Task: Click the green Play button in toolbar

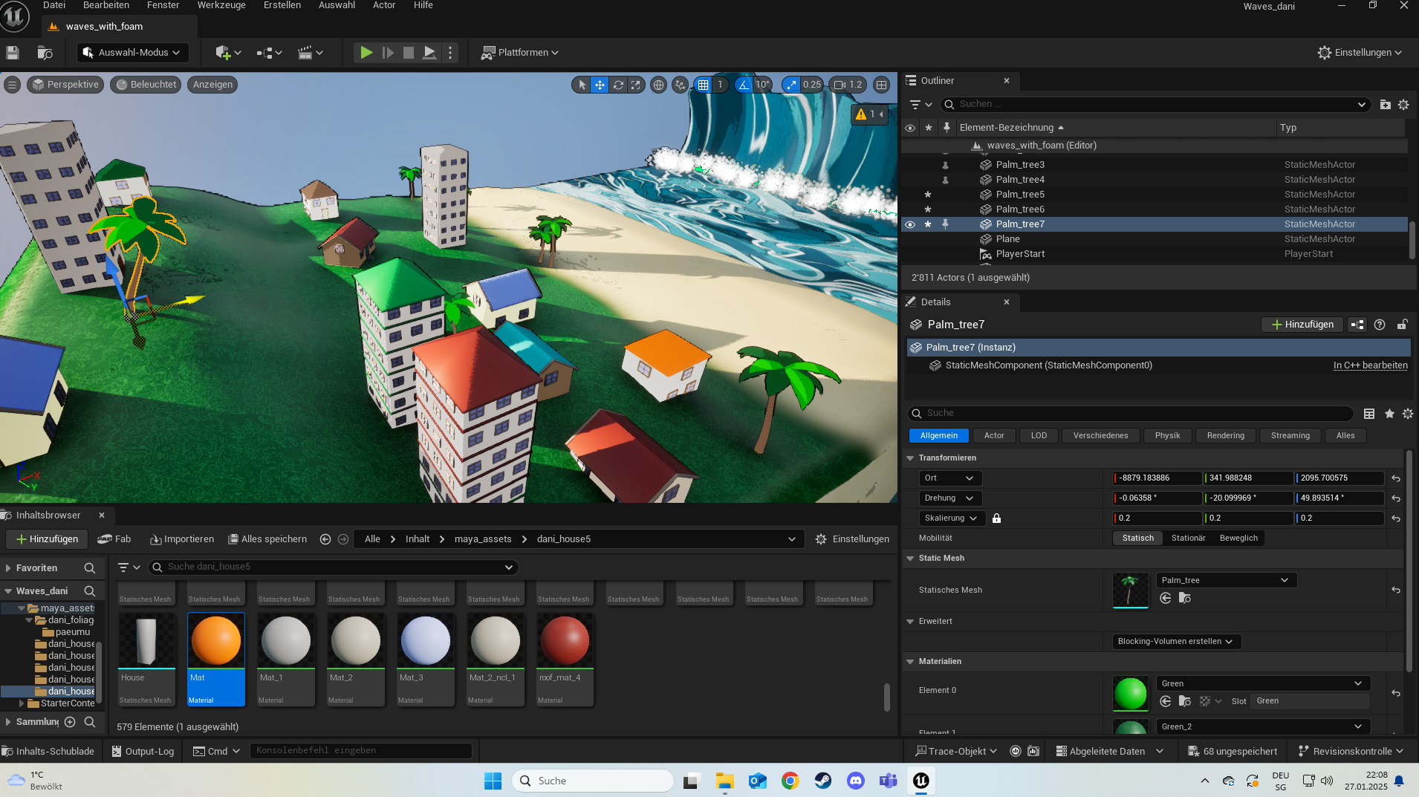Action: point(366,53)
